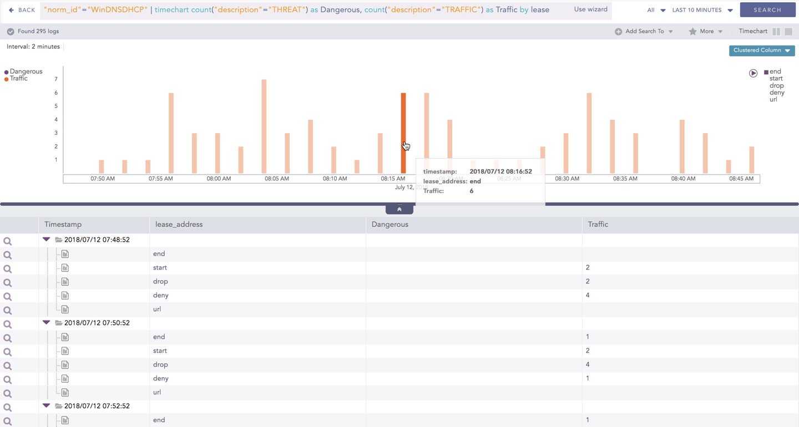Select the plus icon beside Add Search To
Screen dimensions: 799x427
[618, 31]
